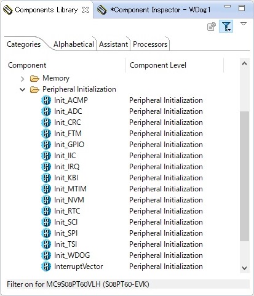The height and width of the screenshot is (296, 254).
Task: Close the Components Library view tab
Action: pyautogui.click(x=85, y=10)
